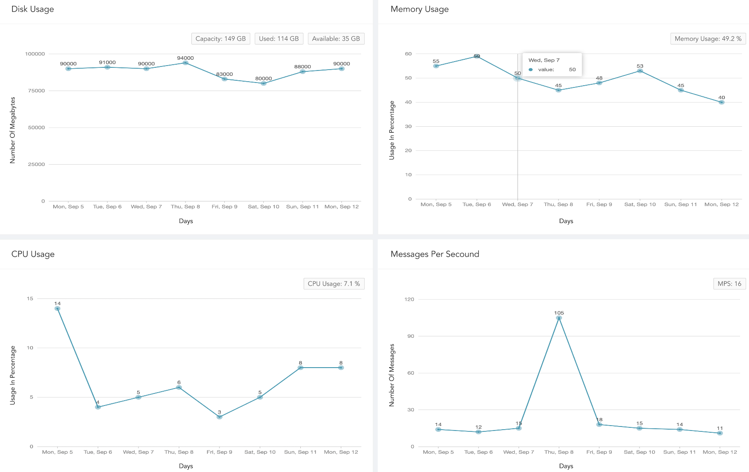Click the Disk Usage chart title
Viewport: 749px width, 472px height.
pos(32,9)
